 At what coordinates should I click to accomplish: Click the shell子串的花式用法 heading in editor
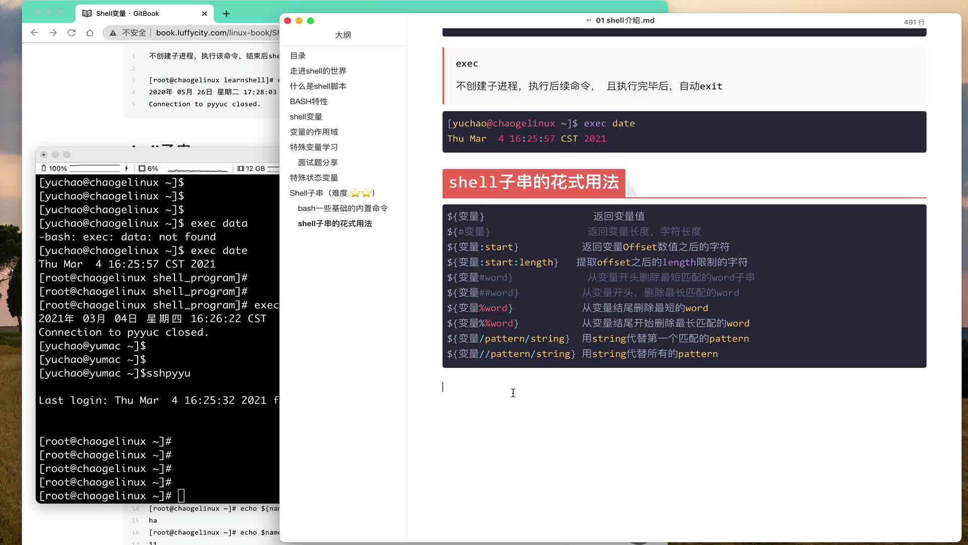533,182
